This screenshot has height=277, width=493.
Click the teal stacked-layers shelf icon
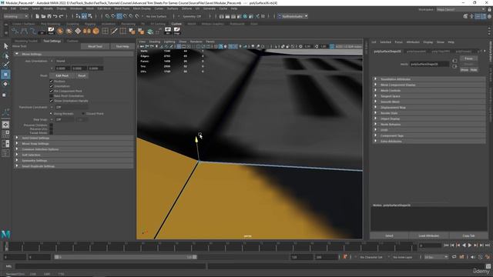(150, 31)
